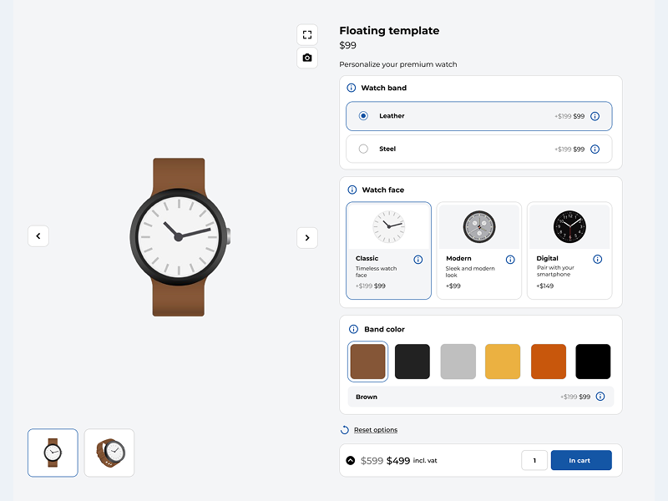
Task: Click the Band color info icon
Action: coord(352,329)
